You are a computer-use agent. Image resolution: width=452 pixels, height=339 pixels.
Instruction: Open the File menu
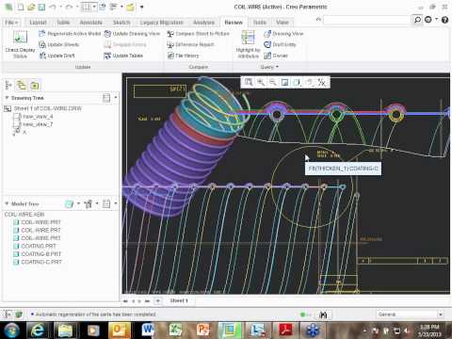coord(11,23)
